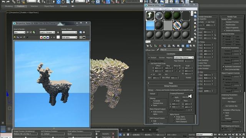Click red X Reset Map icon in Material Editor
Image resolution: width=246 pixels, height=138 pixels.
(x=160, y=46)
